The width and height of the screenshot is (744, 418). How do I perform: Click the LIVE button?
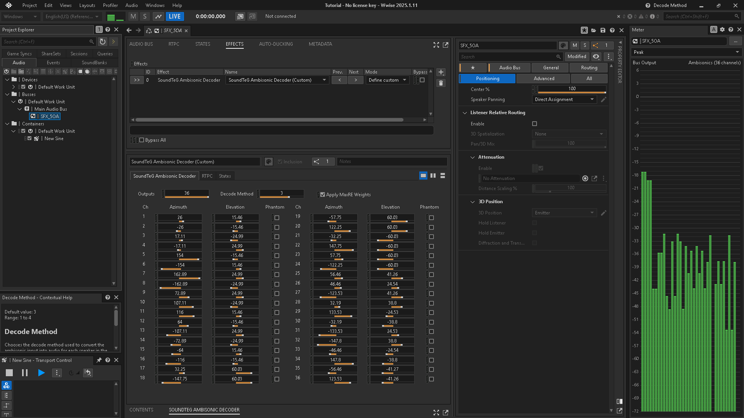(x=175, y=16)
